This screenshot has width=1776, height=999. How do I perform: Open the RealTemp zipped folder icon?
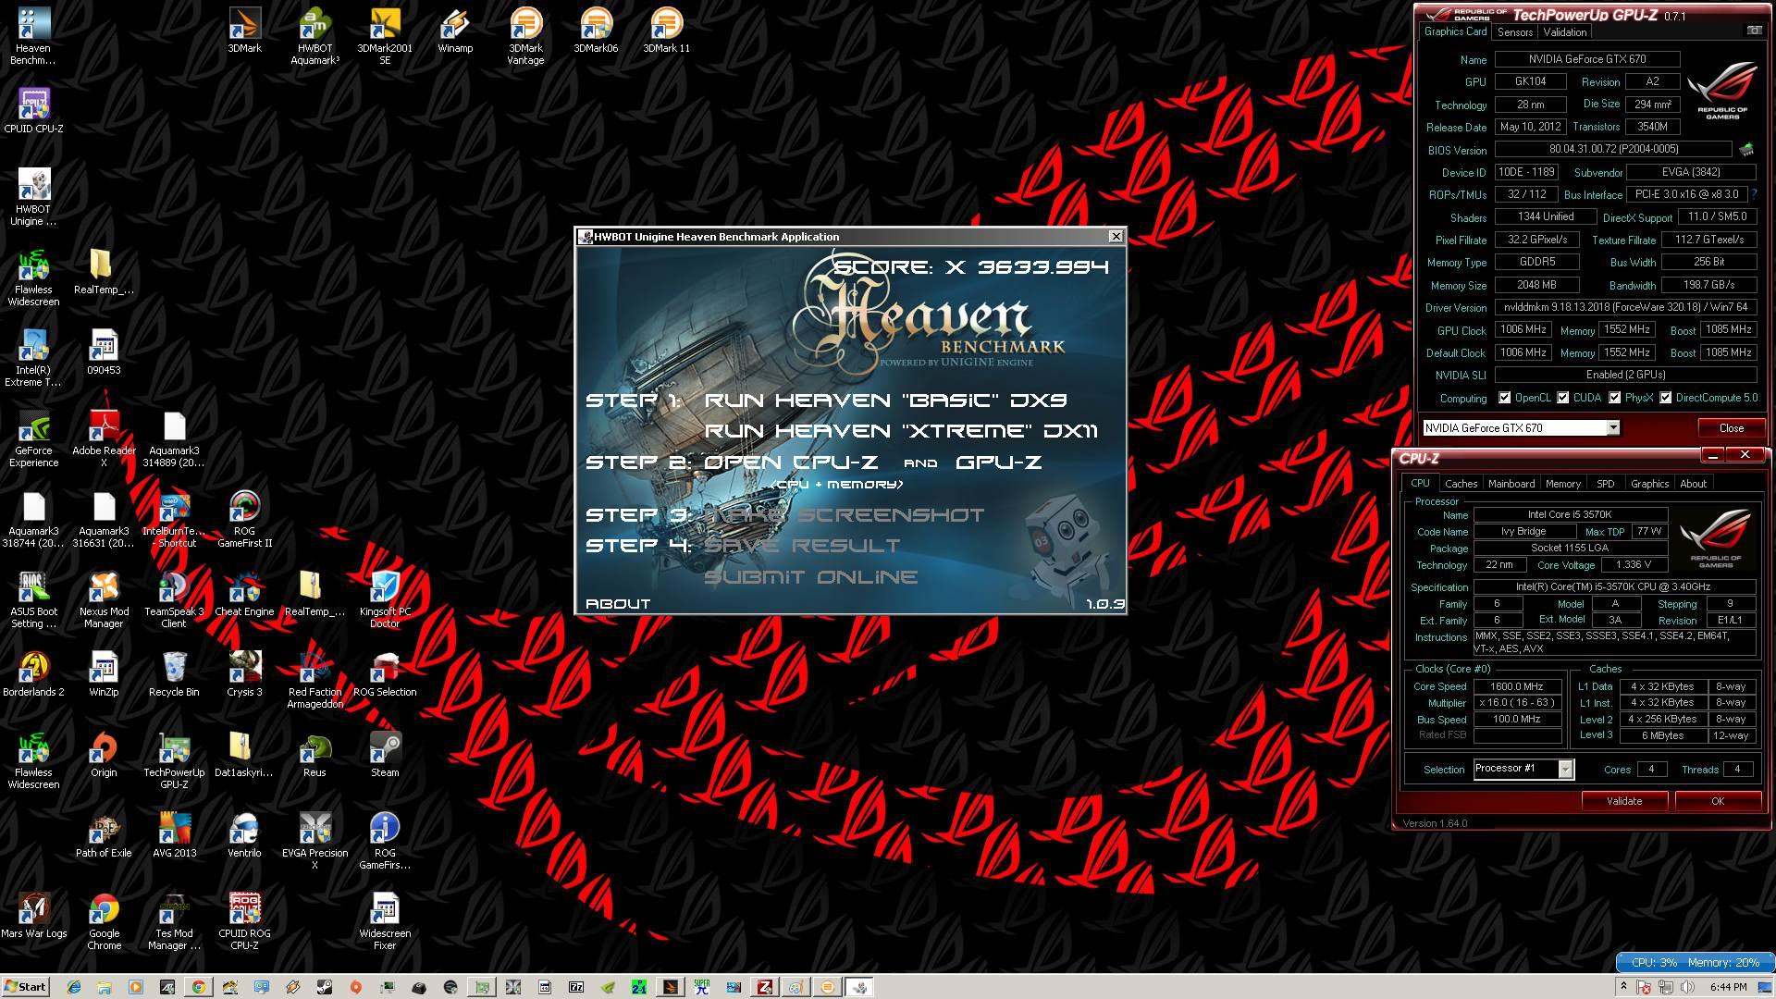(x=314, y=593)
